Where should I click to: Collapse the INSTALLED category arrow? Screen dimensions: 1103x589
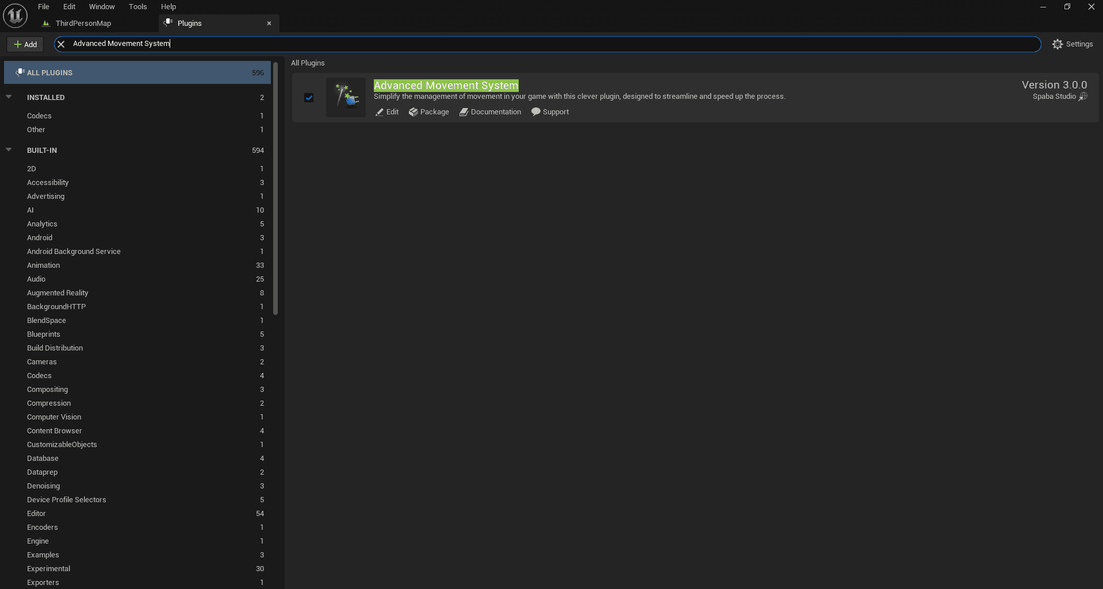point(9,97)
